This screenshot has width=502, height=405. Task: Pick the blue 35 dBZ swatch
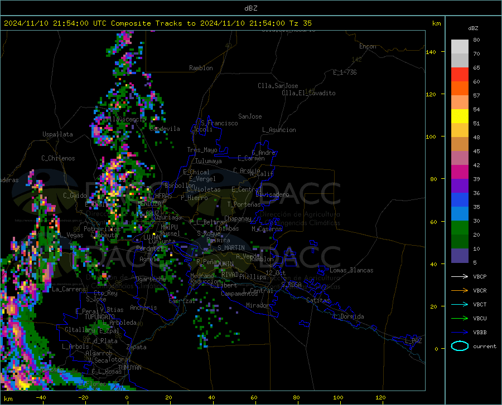point(460,200)
